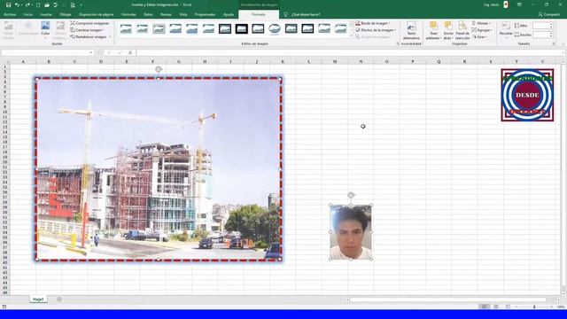Image resolution: width=567 pixels, height=319 pixels.
Task: Click the Insert Function fx icon
Action: [x=130, y=53]
